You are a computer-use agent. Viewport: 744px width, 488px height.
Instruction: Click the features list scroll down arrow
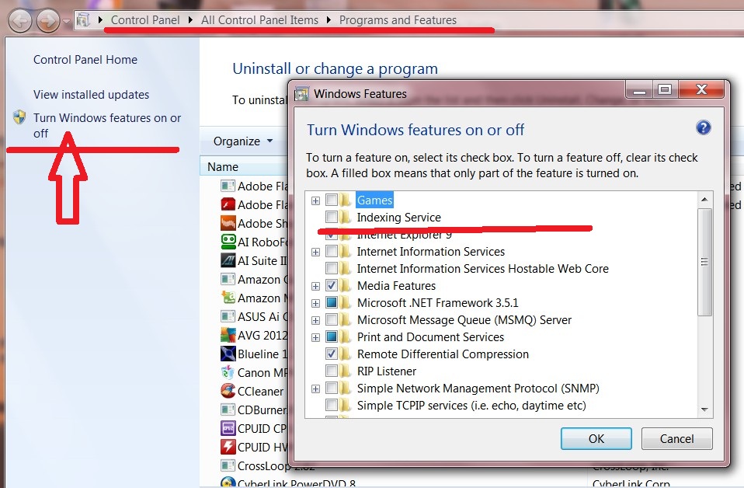(704, 410)
